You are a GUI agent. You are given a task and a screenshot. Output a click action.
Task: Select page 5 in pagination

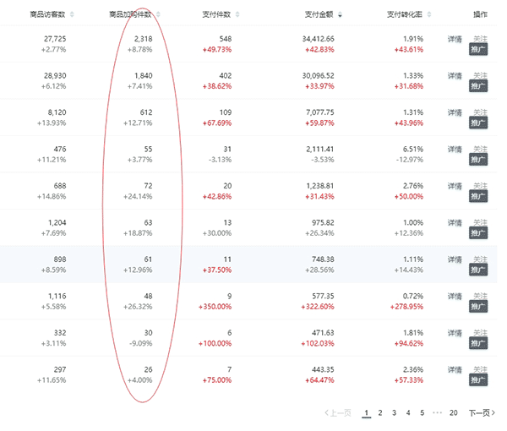[x=422, y=413]
